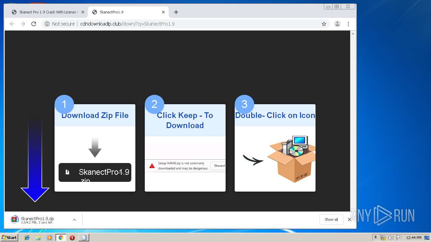Image resolution: width=431 pixels, height=242 pixels.
Task: View Not secure site information
Action: pos(59,24)
